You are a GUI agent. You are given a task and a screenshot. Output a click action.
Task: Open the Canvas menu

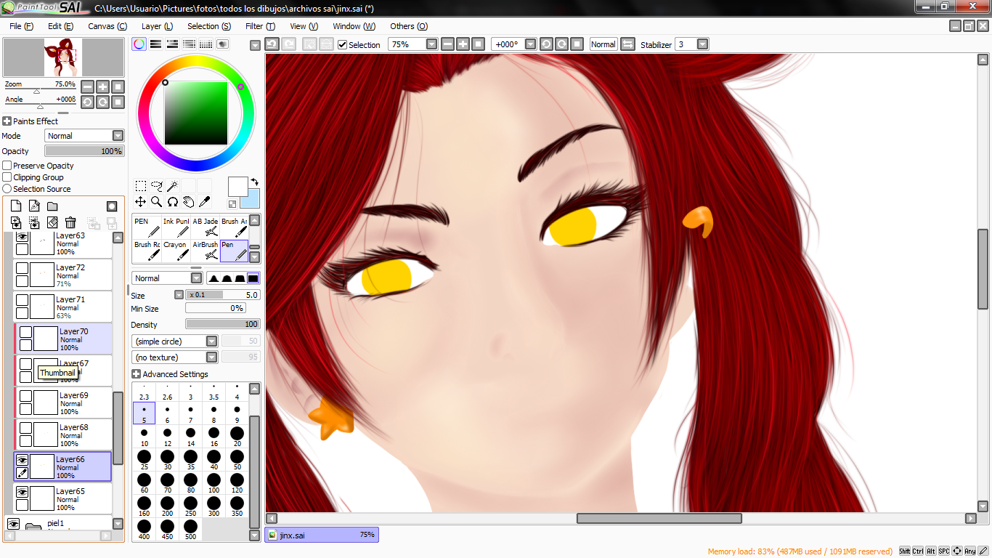107,26
